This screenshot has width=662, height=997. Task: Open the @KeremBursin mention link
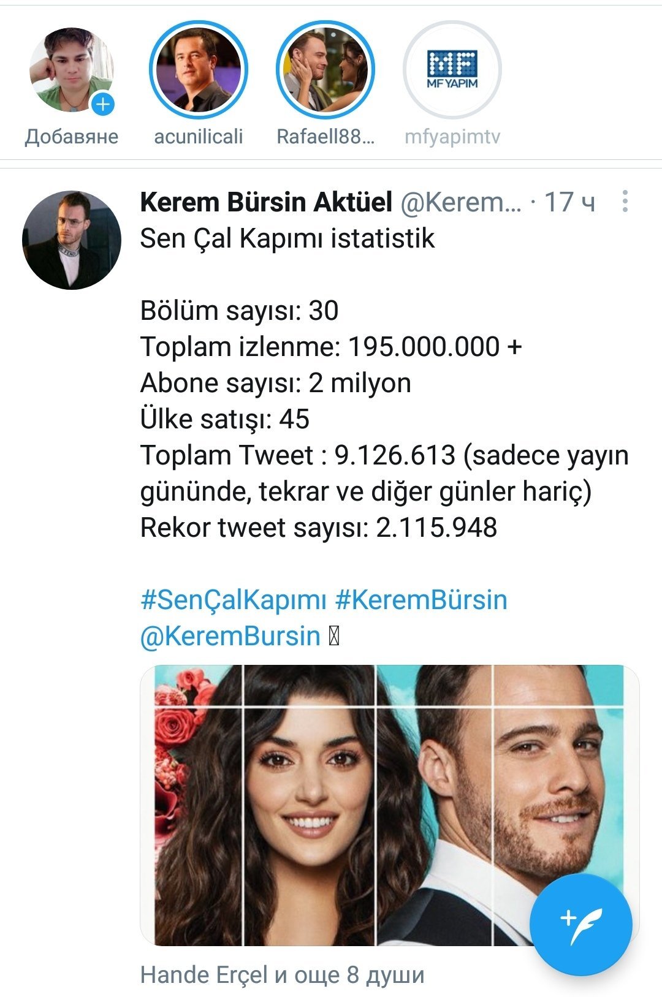click(230, 635)
